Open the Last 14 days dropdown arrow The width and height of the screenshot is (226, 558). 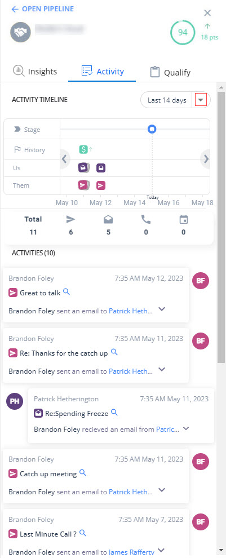click(201, 100)
